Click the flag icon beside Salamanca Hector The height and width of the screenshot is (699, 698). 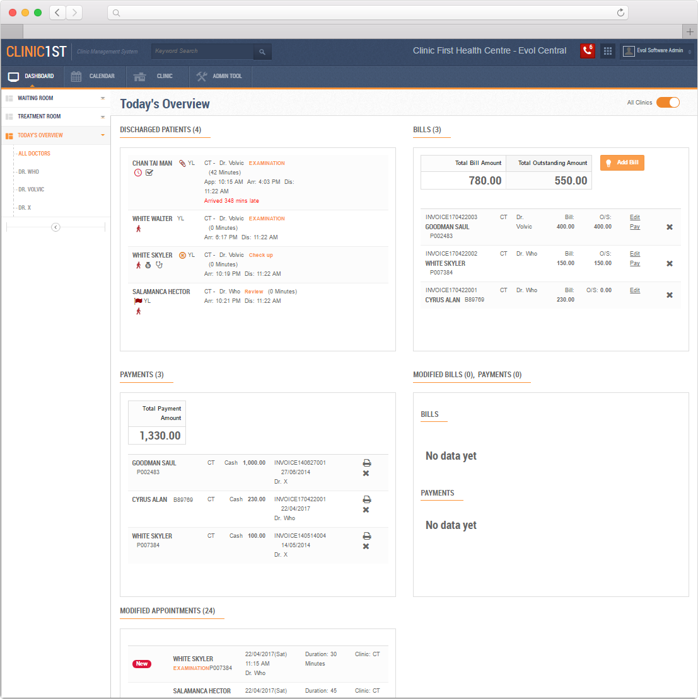(138, 300)
